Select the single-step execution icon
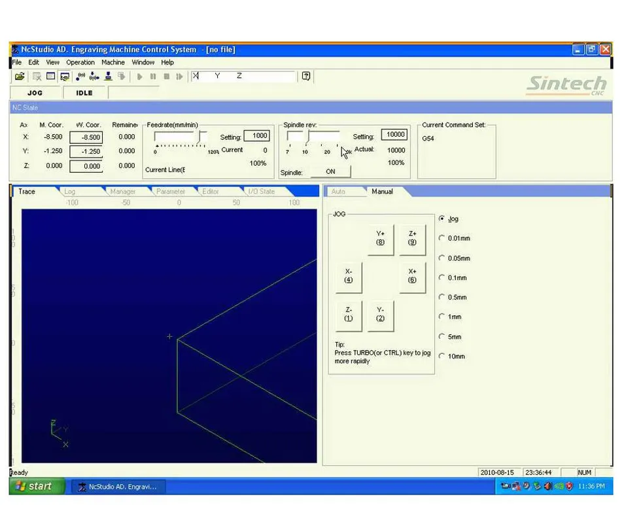The height and width of the screenshot is (505, 624). click(179, 77)
